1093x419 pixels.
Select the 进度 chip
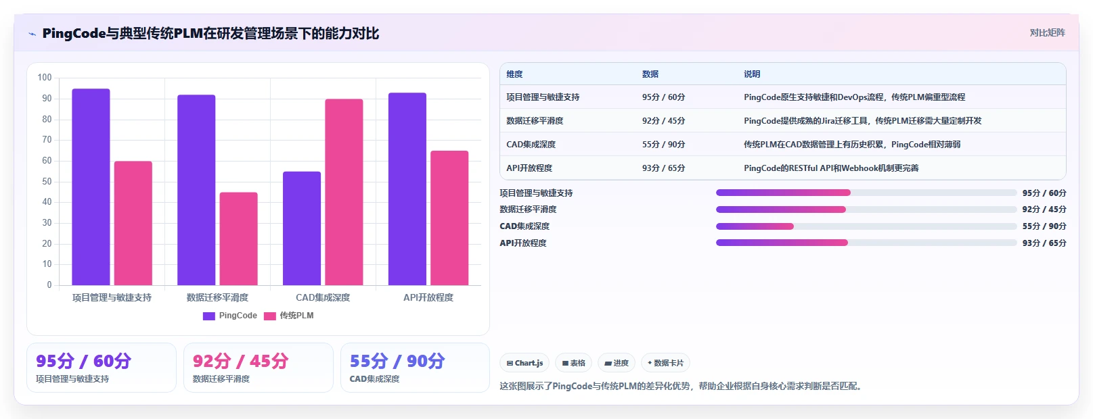[x=617, y=363]
